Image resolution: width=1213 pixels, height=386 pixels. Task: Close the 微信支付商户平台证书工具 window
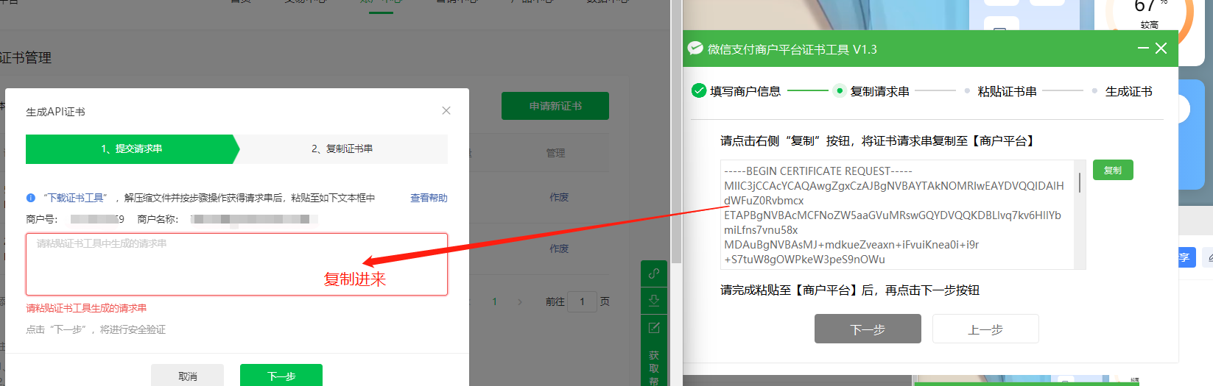(x=1161, y=49)
